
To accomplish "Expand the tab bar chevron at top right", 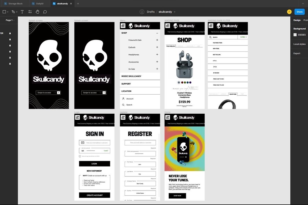I will (303, 3).
